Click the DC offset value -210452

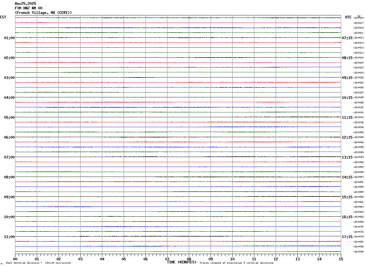(358, 162)
